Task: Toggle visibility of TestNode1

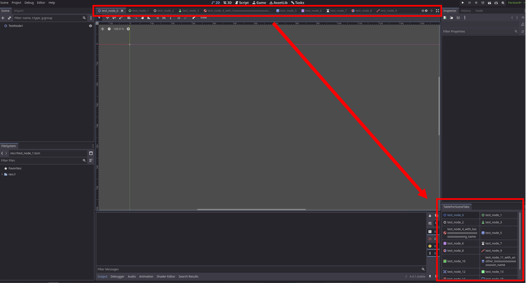Action: click(x=91, y=26)
